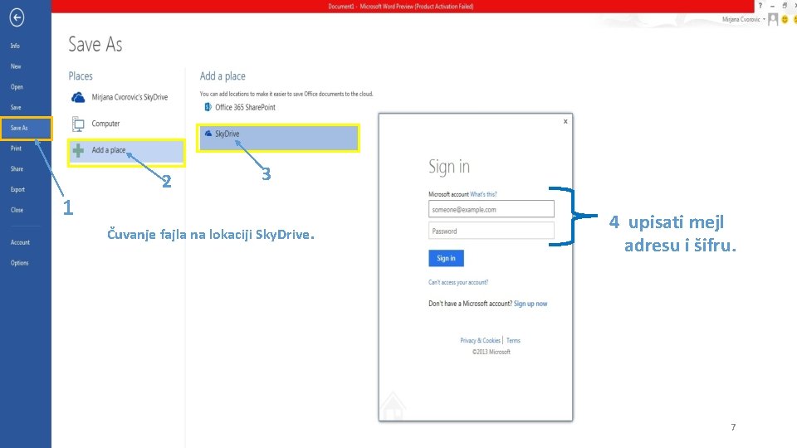Go to the Share section

point(17,168)
